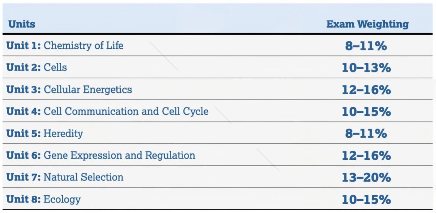Screen dimensions: 436x213
Task: Click the 'Ecology' unit title
Action: tap(62, 199)
